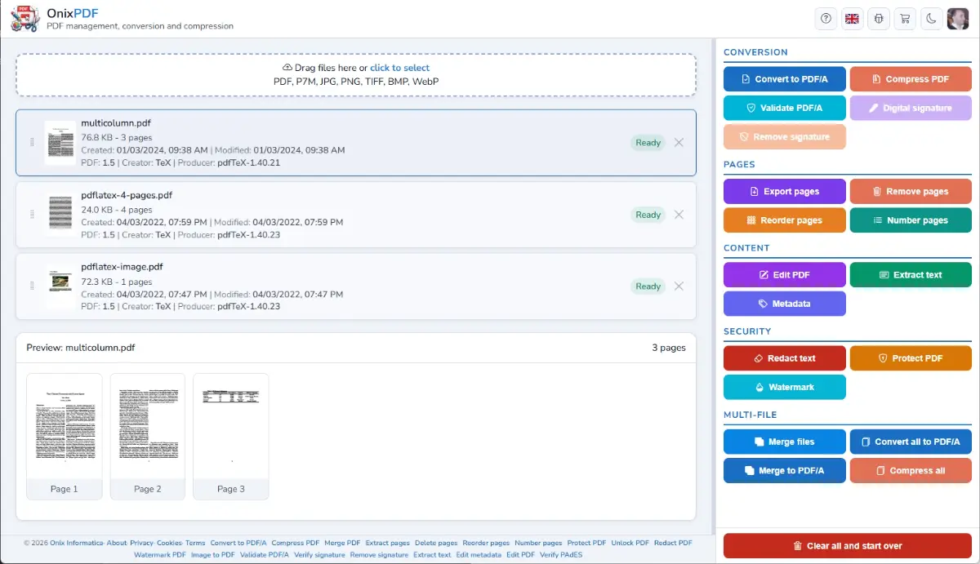Screen dimensions: 980x564
Task: Click the Redact text button
Action: point(785,358)
